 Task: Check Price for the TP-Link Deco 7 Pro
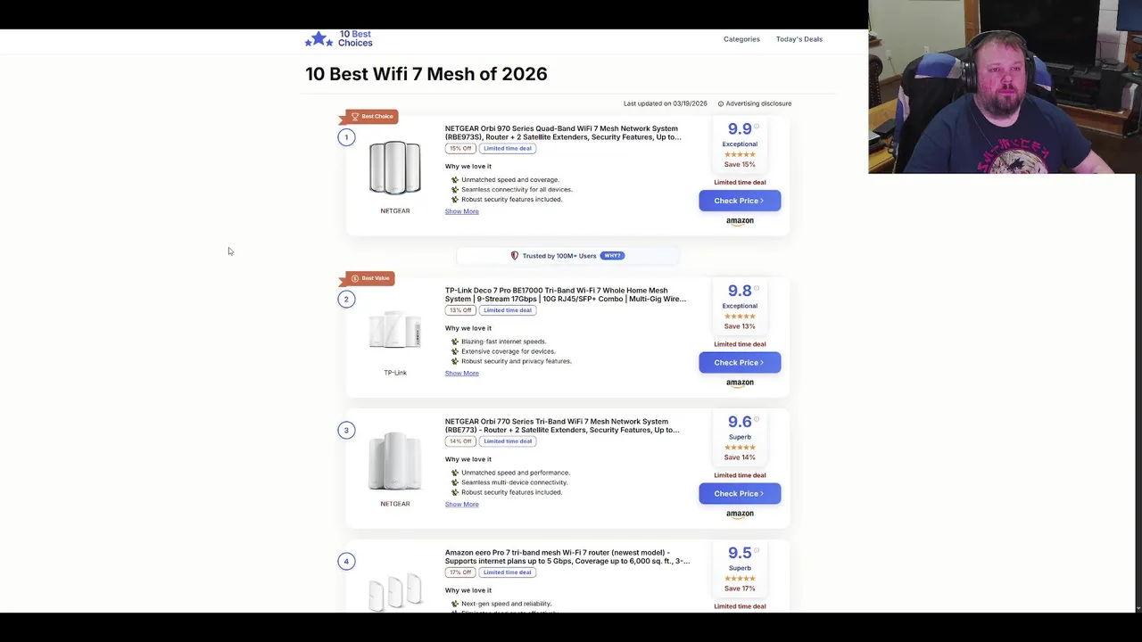coord(739,363)
